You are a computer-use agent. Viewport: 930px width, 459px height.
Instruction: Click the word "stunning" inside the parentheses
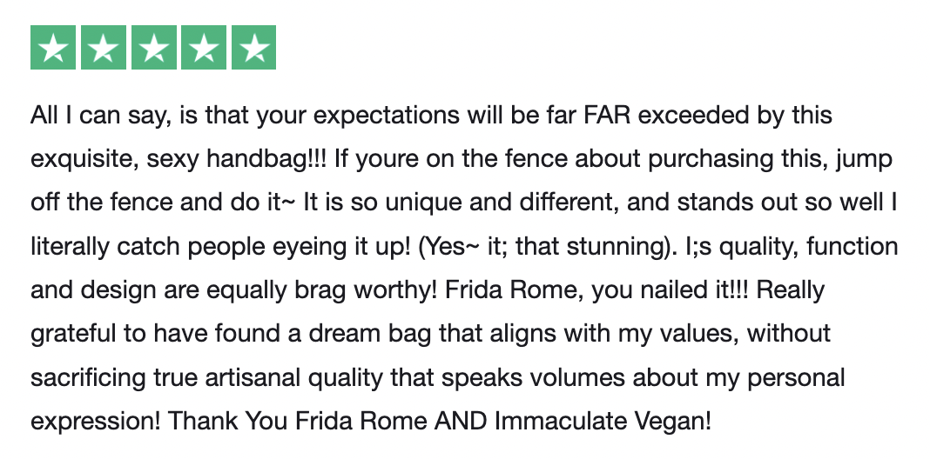tap(617, 246)
